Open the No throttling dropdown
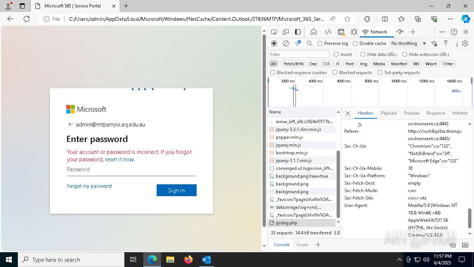This screenshot has height=267, width=474. pos(408,43)
